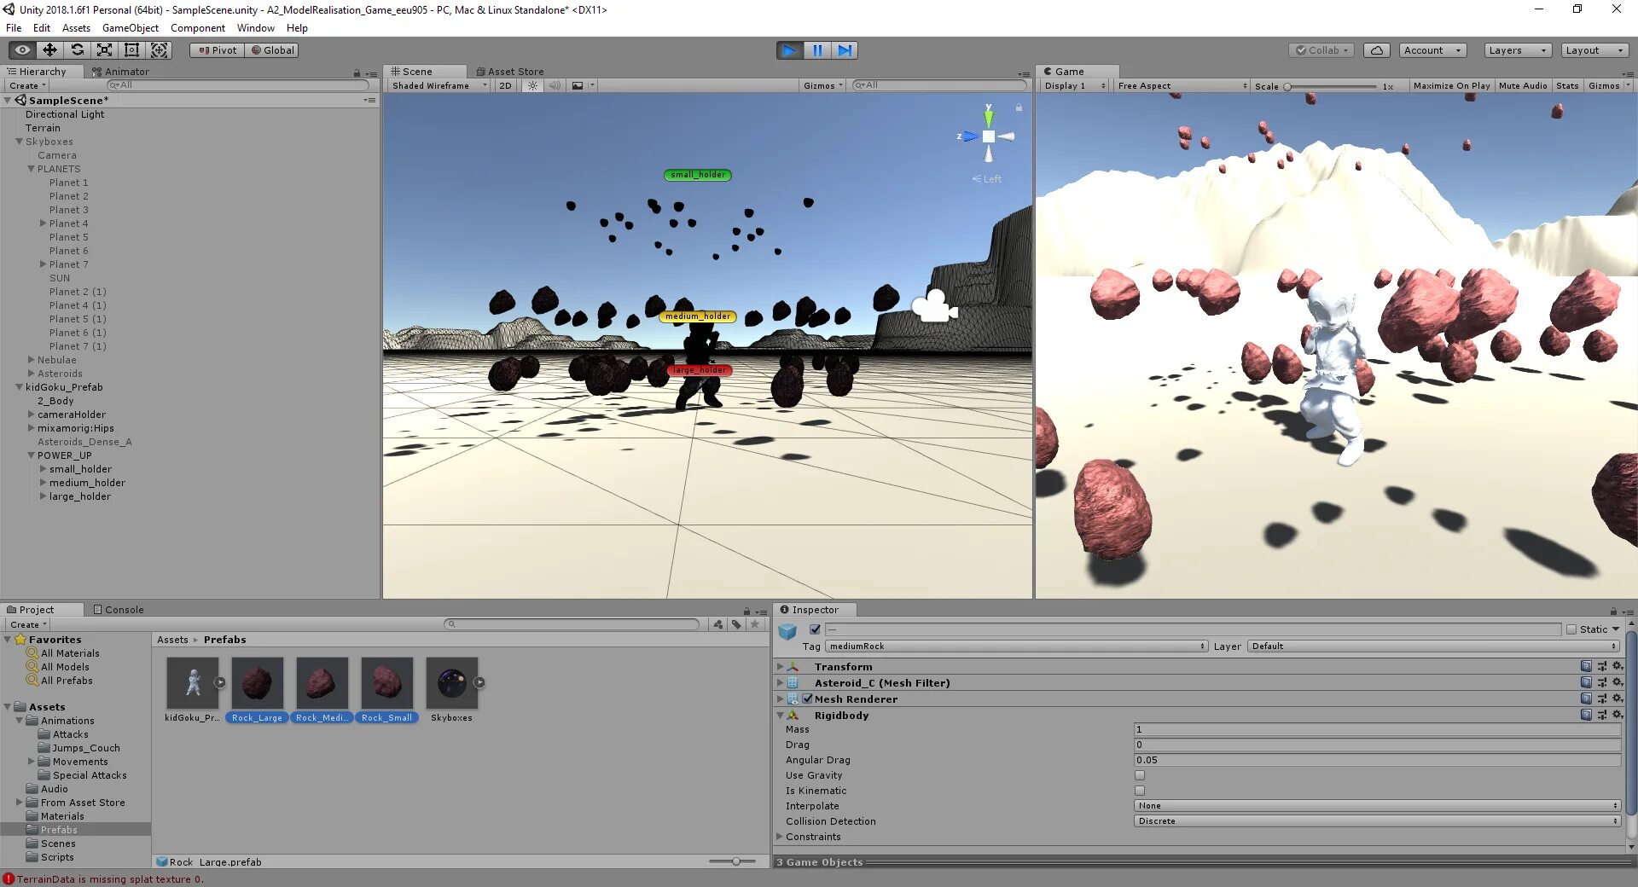Toggle Mute Audio in Game view

(x=1523, y=85)
